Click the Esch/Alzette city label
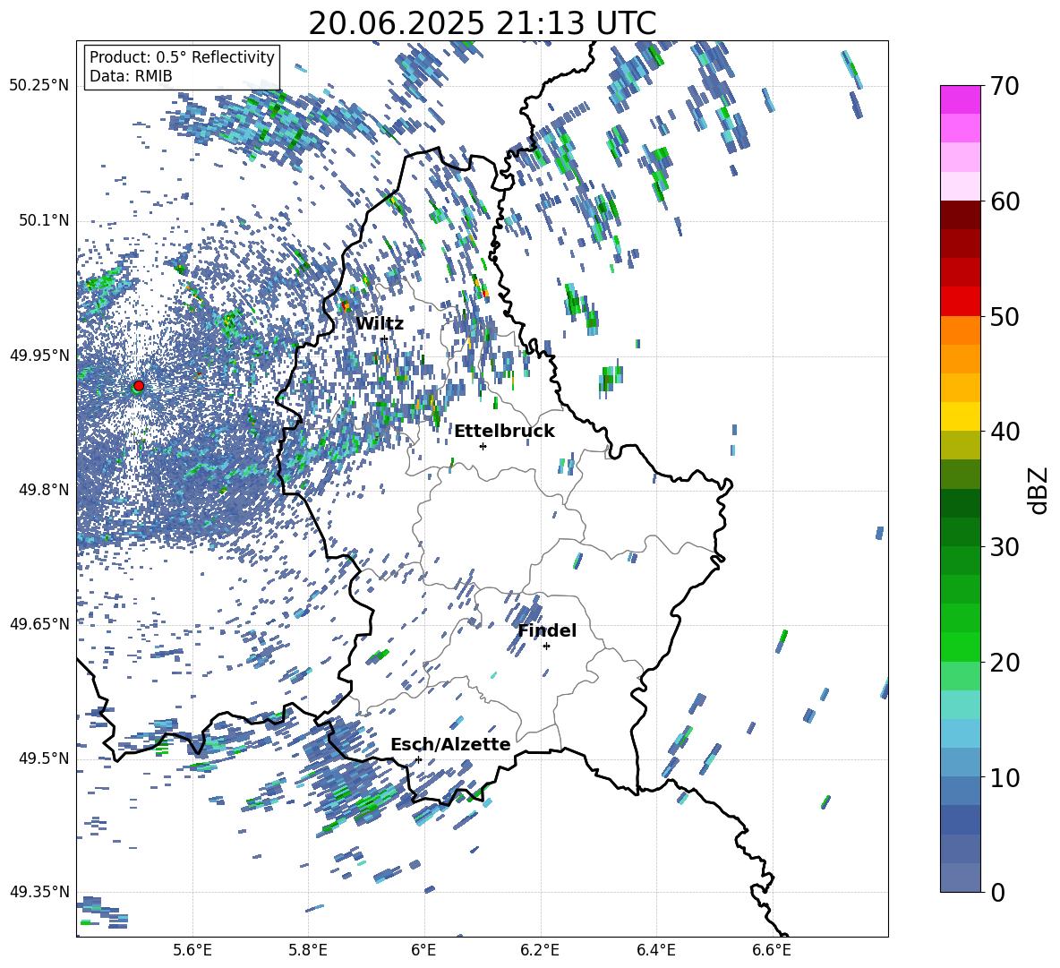Viewport: 1060px width, 968px height. coord(451,744)
